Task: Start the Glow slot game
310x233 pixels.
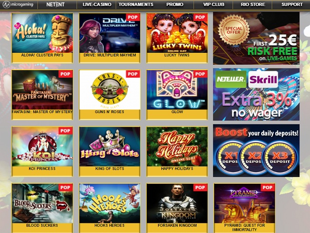Action: [177, 90]
